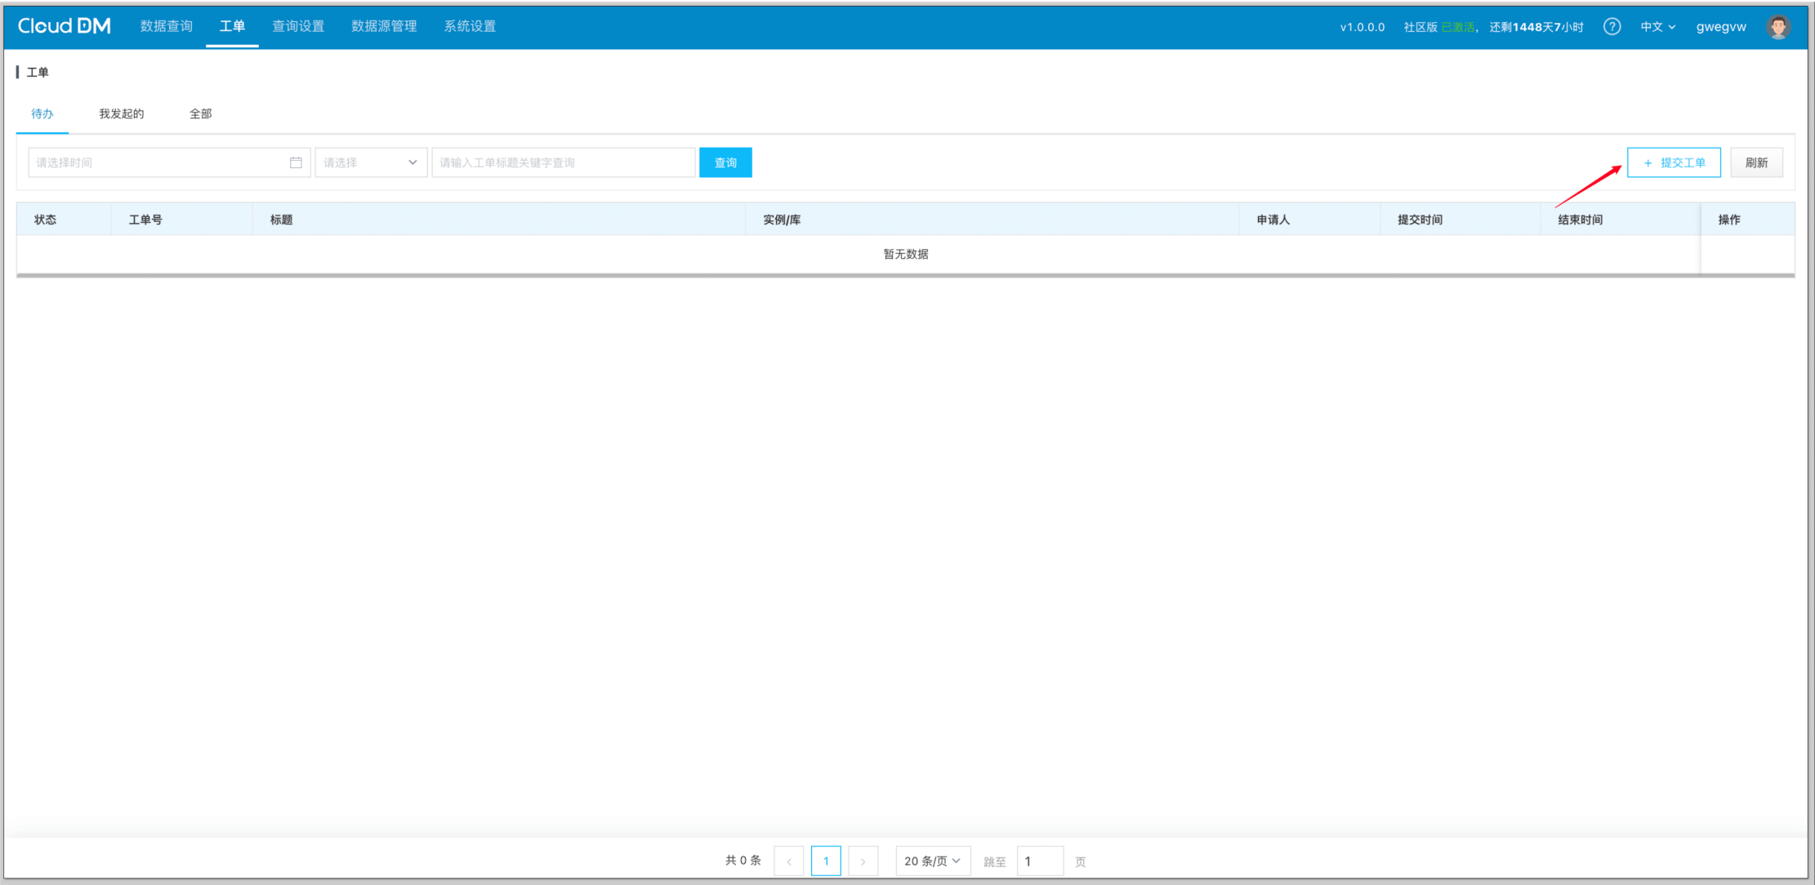
Task: Click the jump-to page number field
Action: point(1039,861)
